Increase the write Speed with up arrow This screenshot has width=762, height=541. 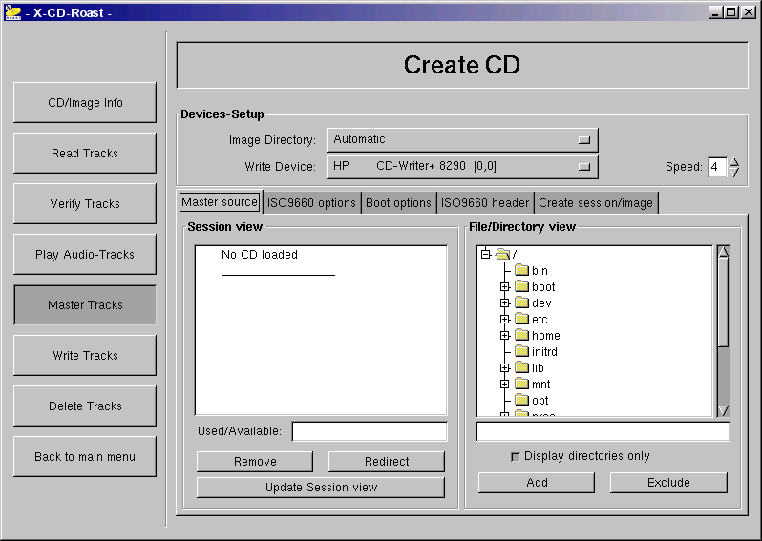coord(734,162)
